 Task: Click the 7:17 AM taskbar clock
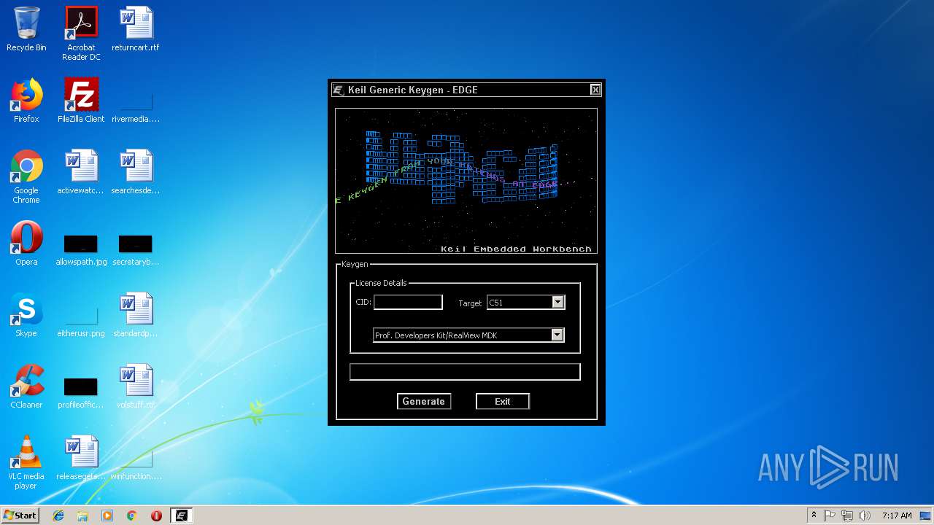point(897,515)
